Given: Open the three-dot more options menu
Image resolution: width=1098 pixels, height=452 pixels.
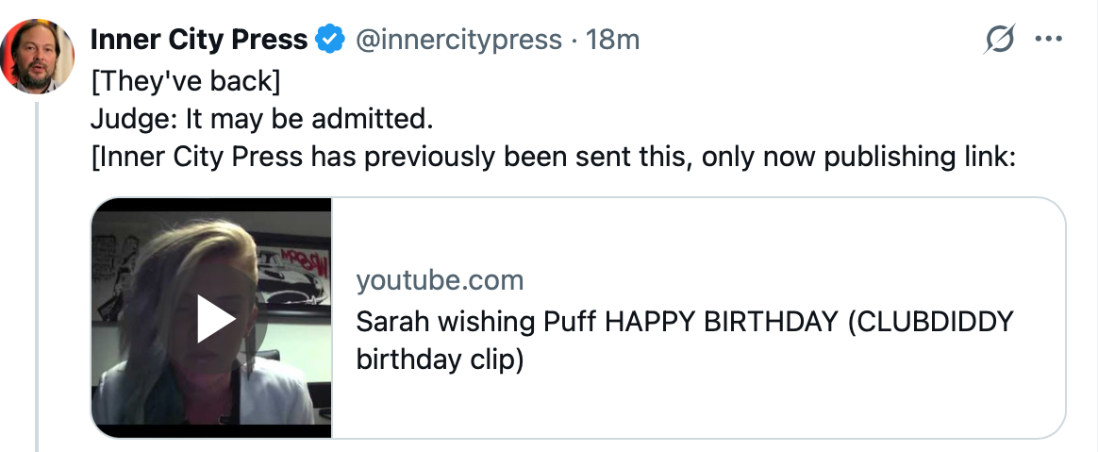Looking at the screenshot, I should tap(1048, 40).
